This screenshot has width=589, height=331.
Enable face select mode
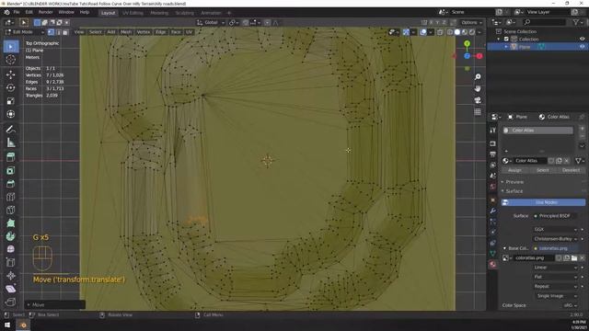pyautogui.click(x=65, y=32)
